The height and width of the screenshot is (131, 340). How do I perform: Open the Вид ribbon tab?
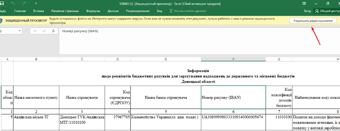point(159,11)
